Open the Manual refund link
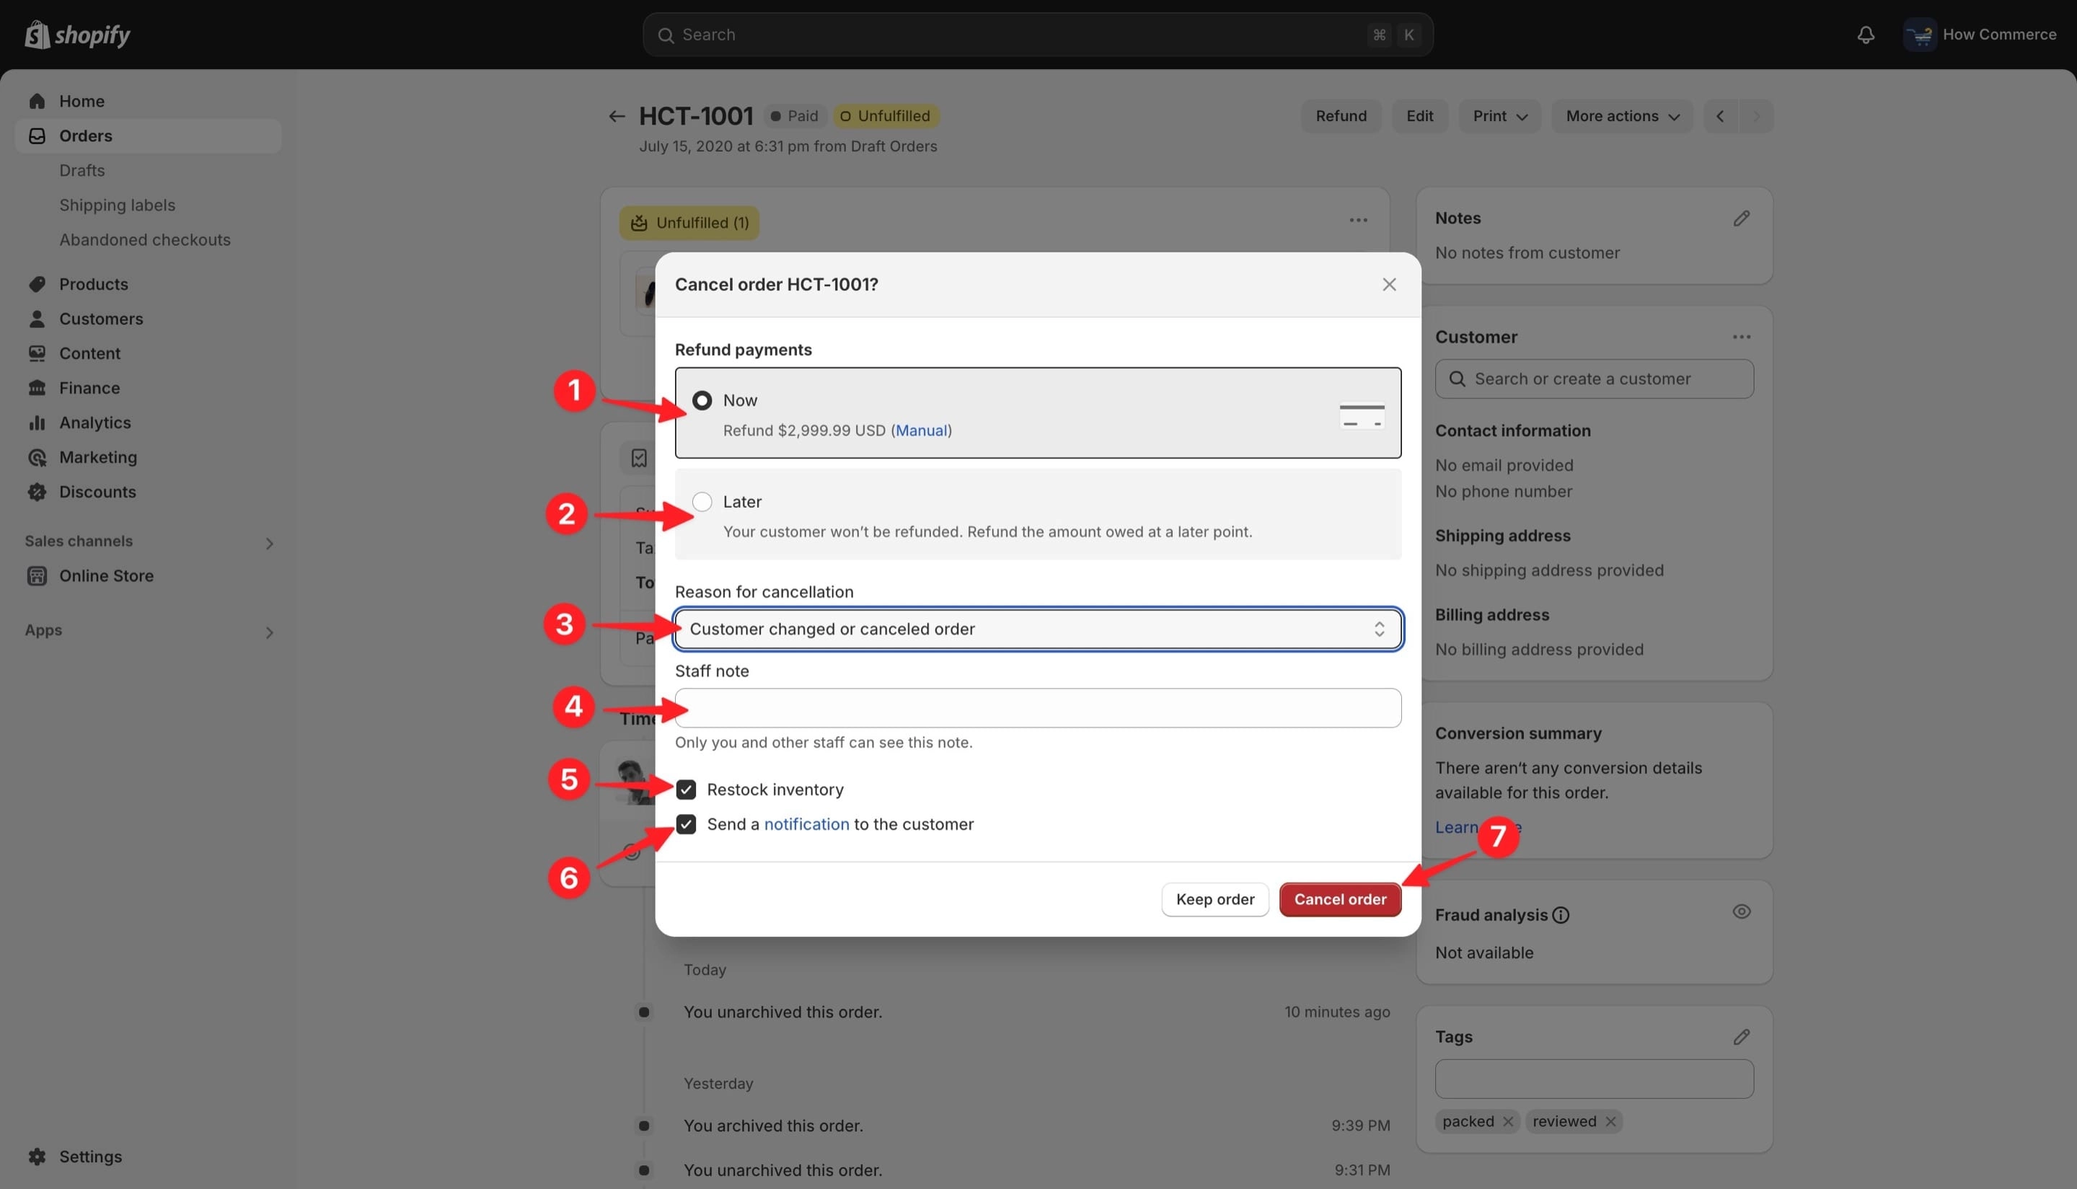2077x1189 pixels. pos(921,430)
